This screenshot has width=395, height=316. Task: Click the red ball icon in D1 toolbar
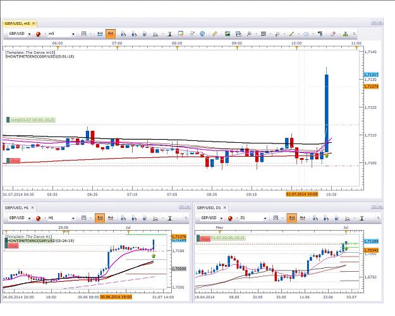[x=230, y=218]
